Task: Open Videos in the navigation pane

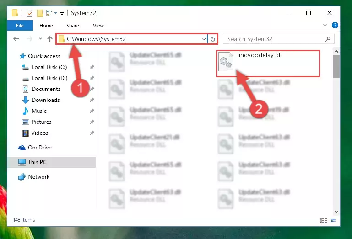Action: pyautogui.click(x=40, y=133)
